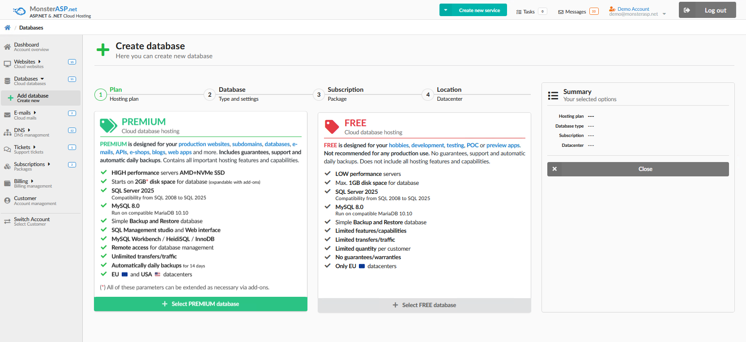Click the Customer account icon
Screen dimensions: 746x342
coord(7,201)
